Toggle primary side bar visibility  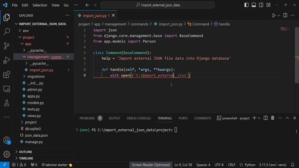coord(246,5)
